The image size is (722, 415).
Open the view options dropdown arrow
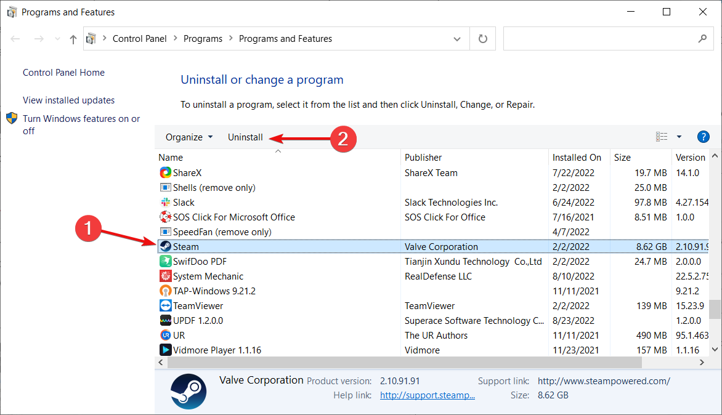(x=679, y=137)
